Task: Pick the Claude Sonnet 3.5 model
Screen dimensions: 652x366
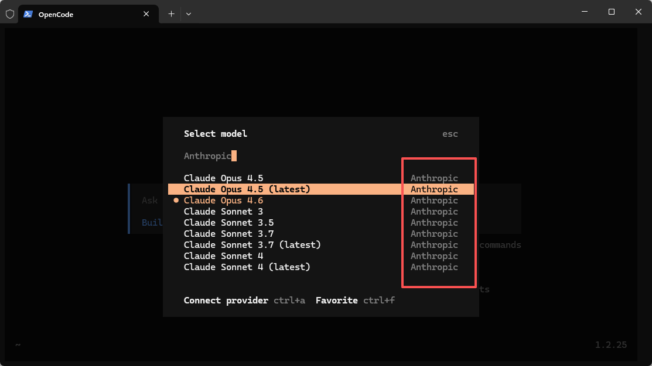Action: (320, 223)
